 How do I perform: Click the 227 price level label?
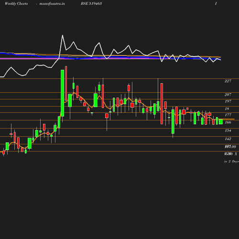(228, 81)
